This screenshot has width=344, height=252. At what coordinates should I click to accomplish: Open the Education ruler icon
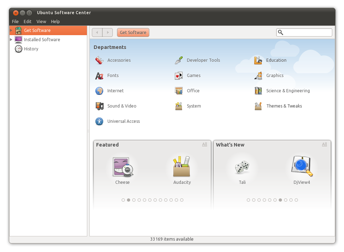pos(258,60)
